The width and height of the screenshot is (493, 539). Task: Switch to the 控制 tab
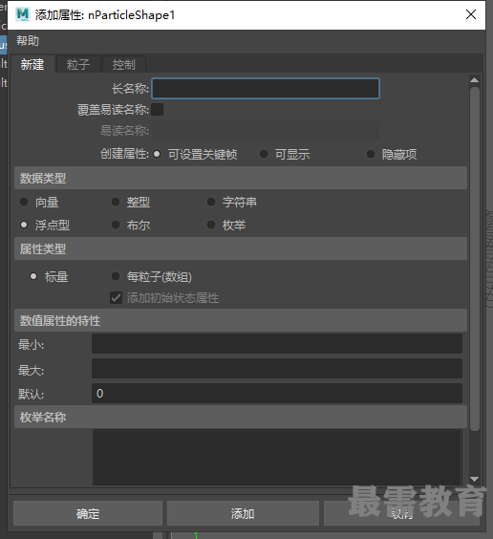point(124,64)
